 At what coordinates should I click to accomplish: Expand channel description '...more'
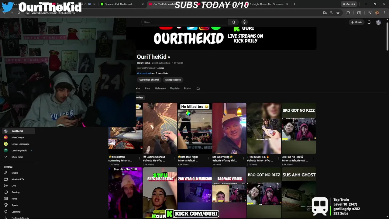[160, 68]
